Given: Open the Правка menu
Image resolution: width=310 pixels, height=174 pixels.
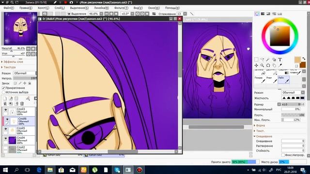Looking at the screenshot, I should (x=26, y=8).
